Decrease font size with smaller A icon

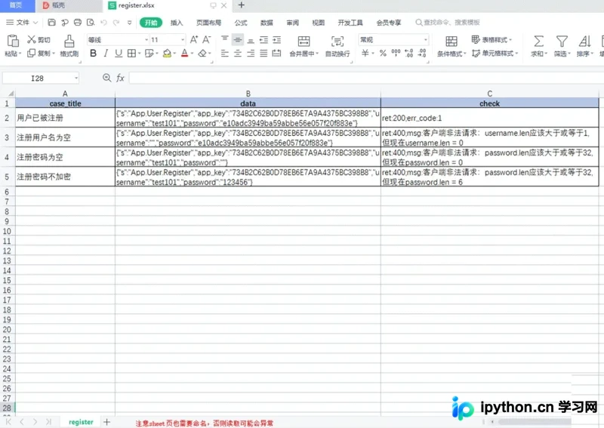point(206,40)
